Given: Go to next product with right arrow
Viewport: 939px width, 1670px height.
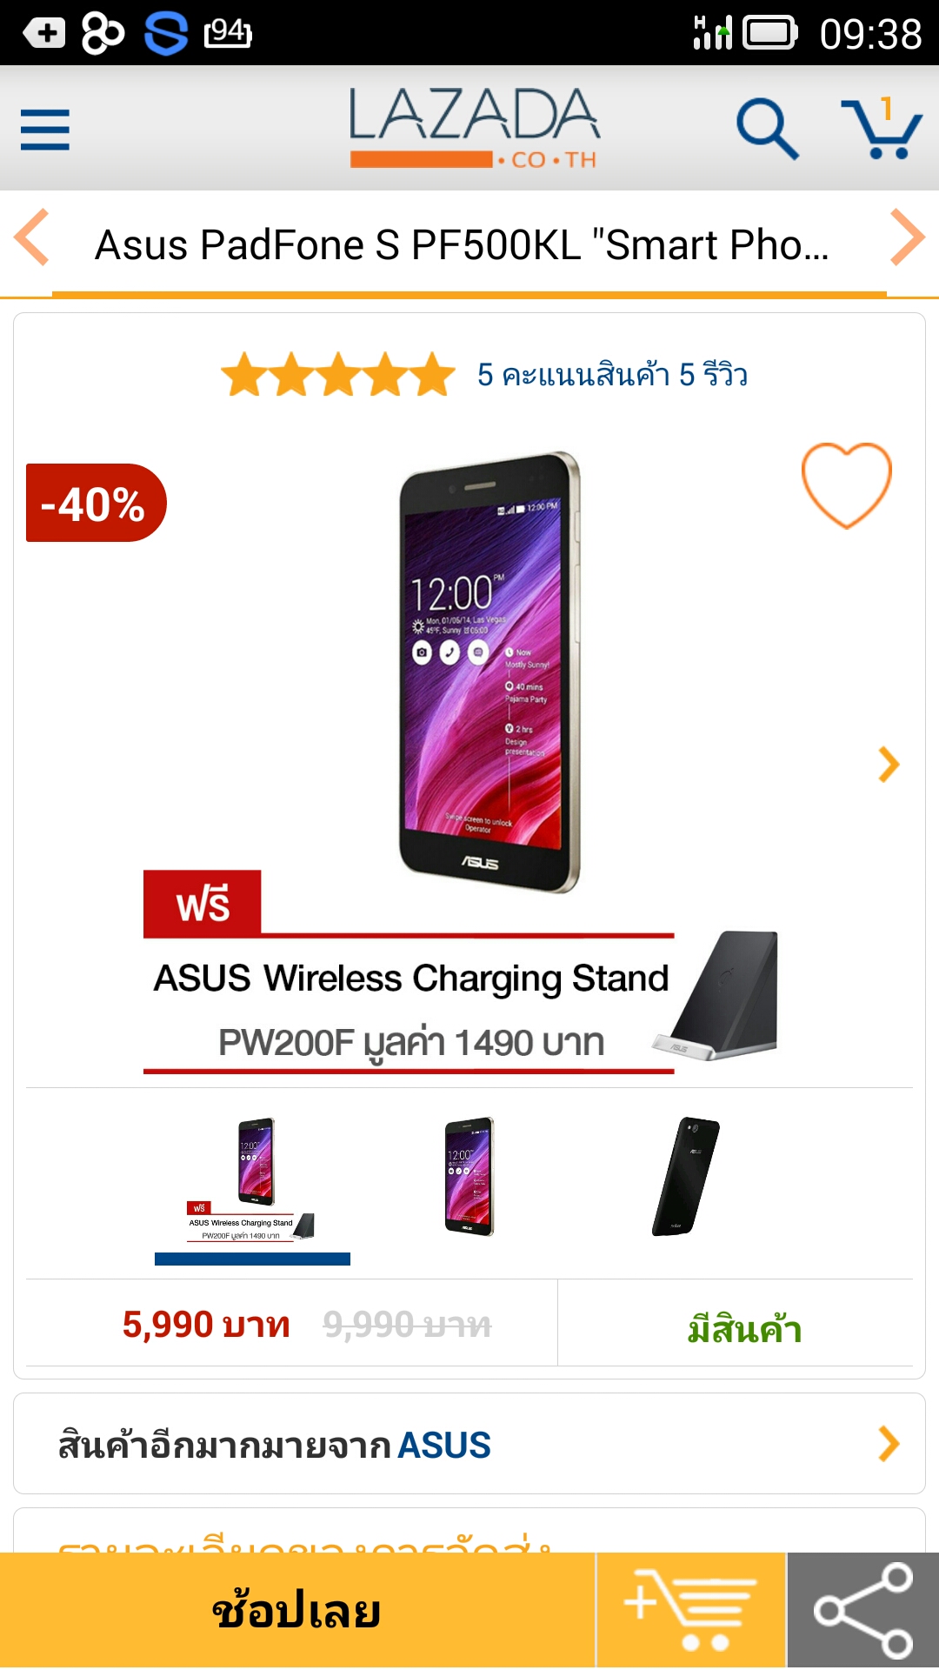Looking at the screenshot, I should click(907, 237).
